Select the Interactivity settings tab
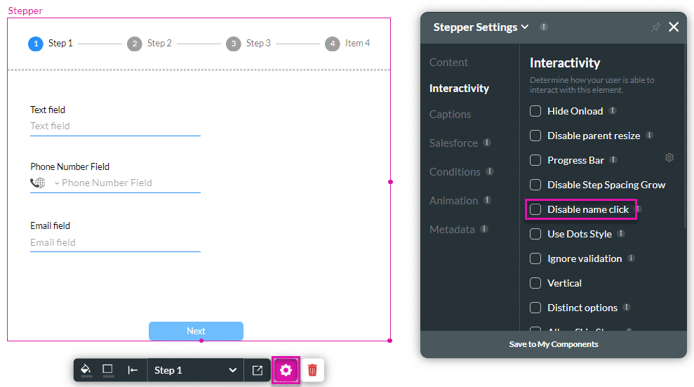The height and width of the screenshot is (387, 694). point(459,88)
